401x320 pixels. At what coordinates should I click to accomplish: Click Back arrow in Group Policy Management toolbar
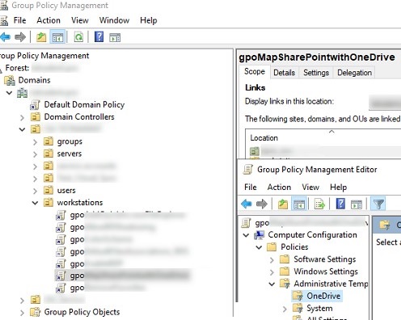click(x=6, y=37)
